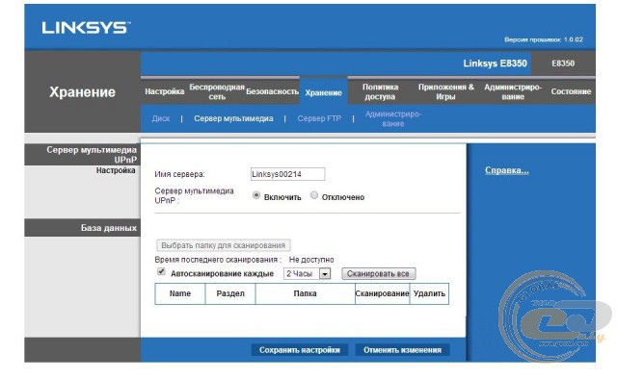Open the Состояние tab
617x379 pixels.
[571, 91]
